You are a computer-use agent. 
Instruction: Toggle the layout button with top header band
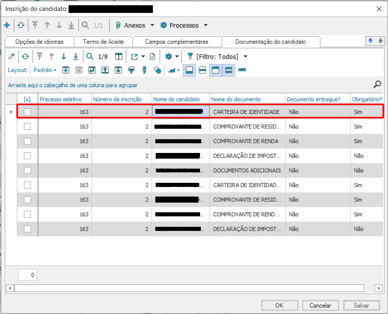[215, 70]
